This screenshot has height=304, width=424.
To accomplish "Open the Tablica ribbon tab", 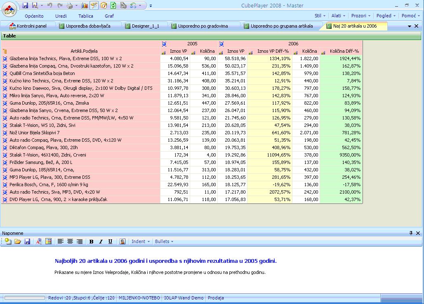I will click(86, 16).
